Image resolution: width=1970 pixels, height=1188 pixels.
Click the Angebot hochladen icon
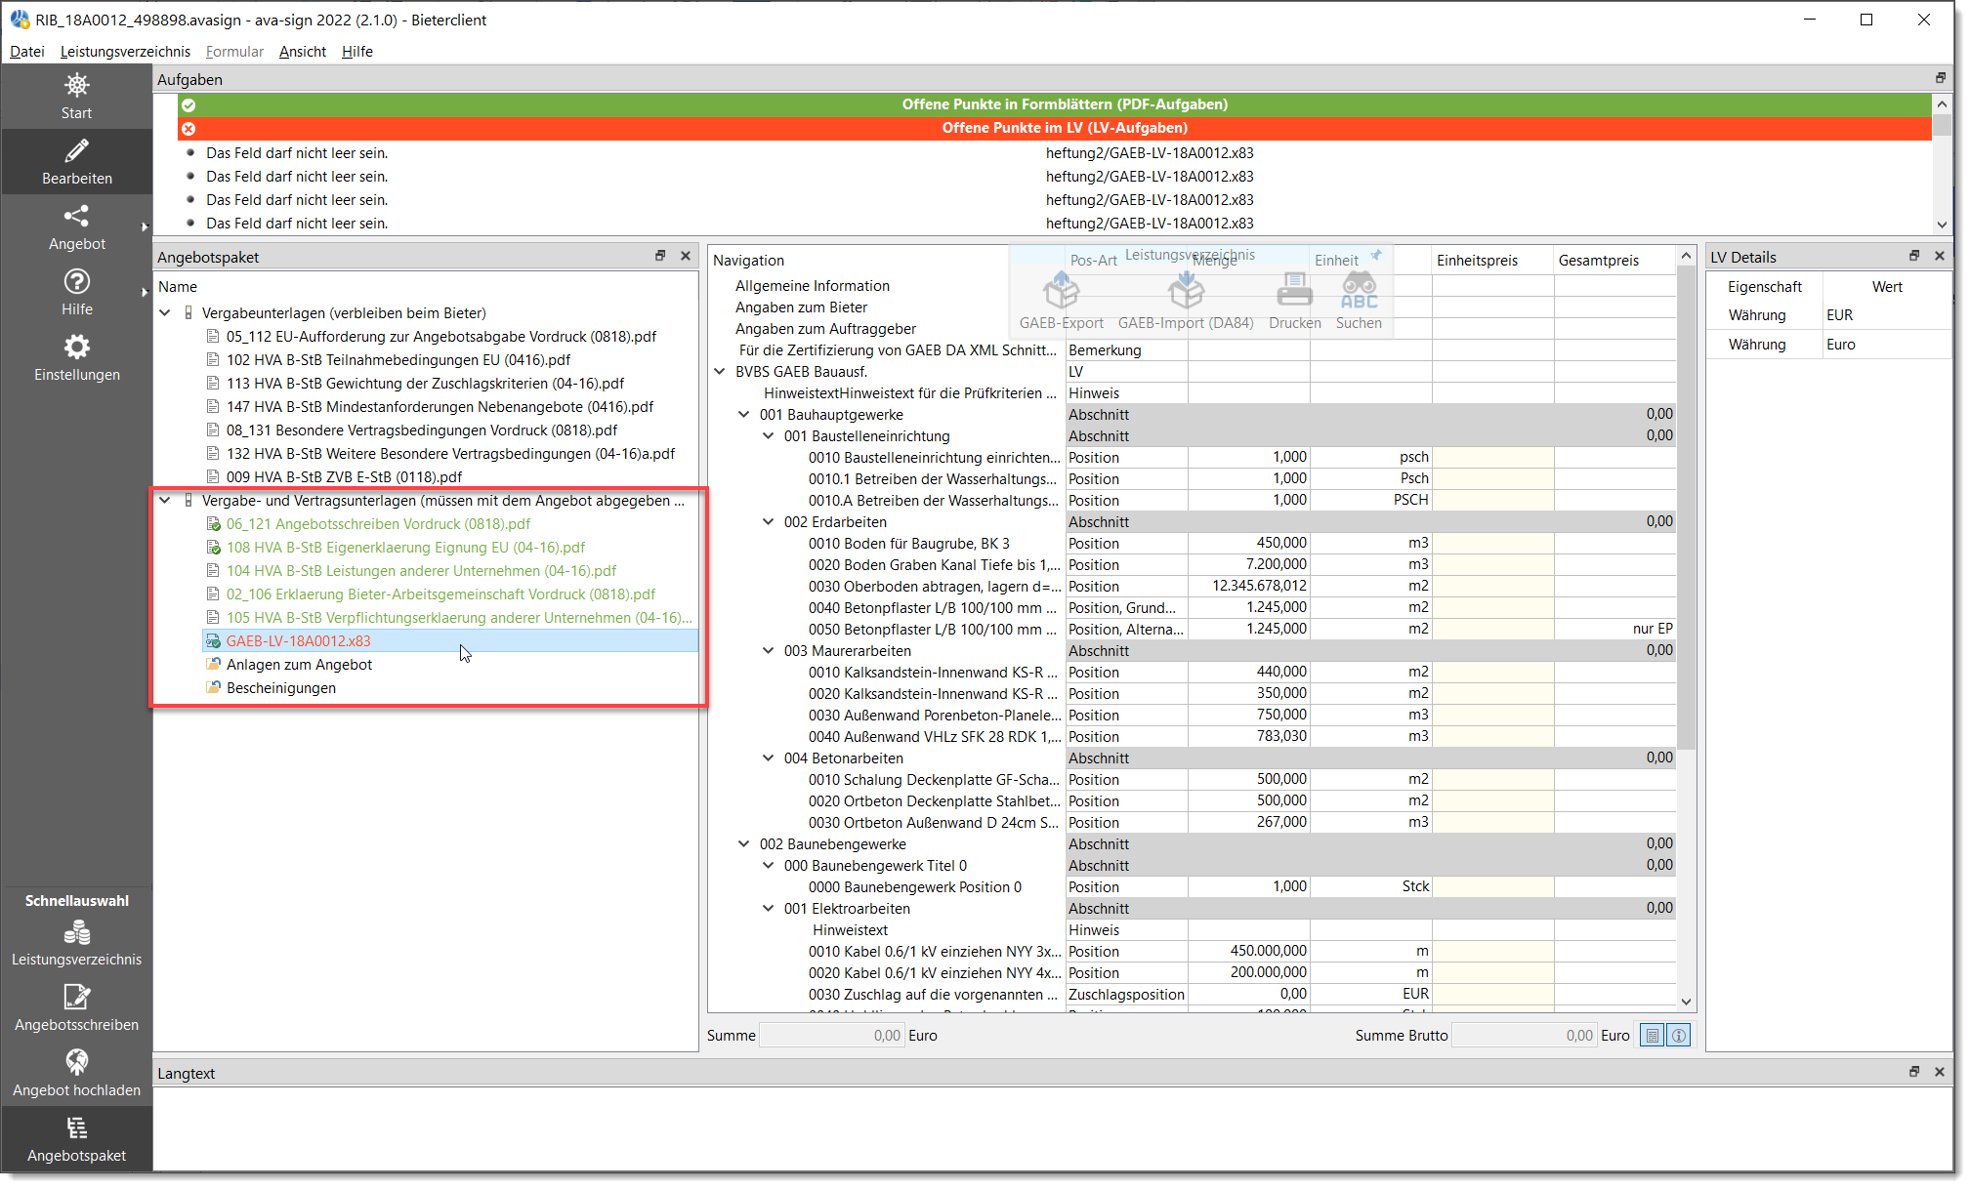pyautogui.click(x=76, y=1062)
